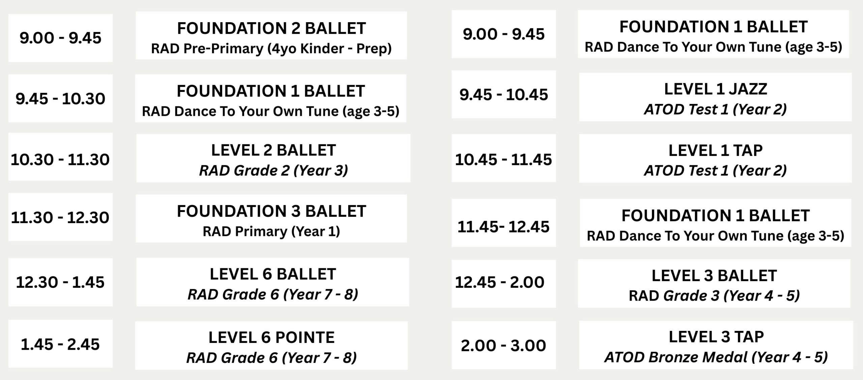Image resolution: width=863 pixels, height=380 pixels.
Task: Select the Level 3 Ballet RAD Grade 3 box
Action: (714, 283)
